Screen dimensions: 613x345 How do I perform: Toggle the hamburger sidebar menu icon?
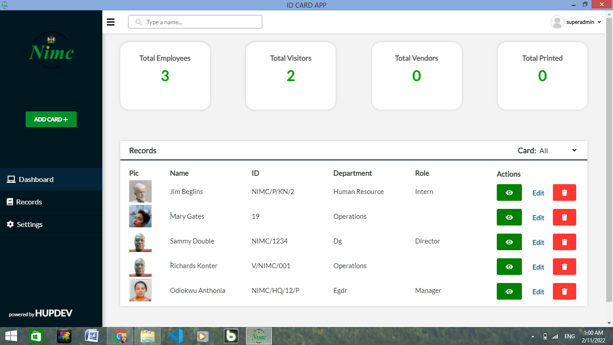point(110,22)
